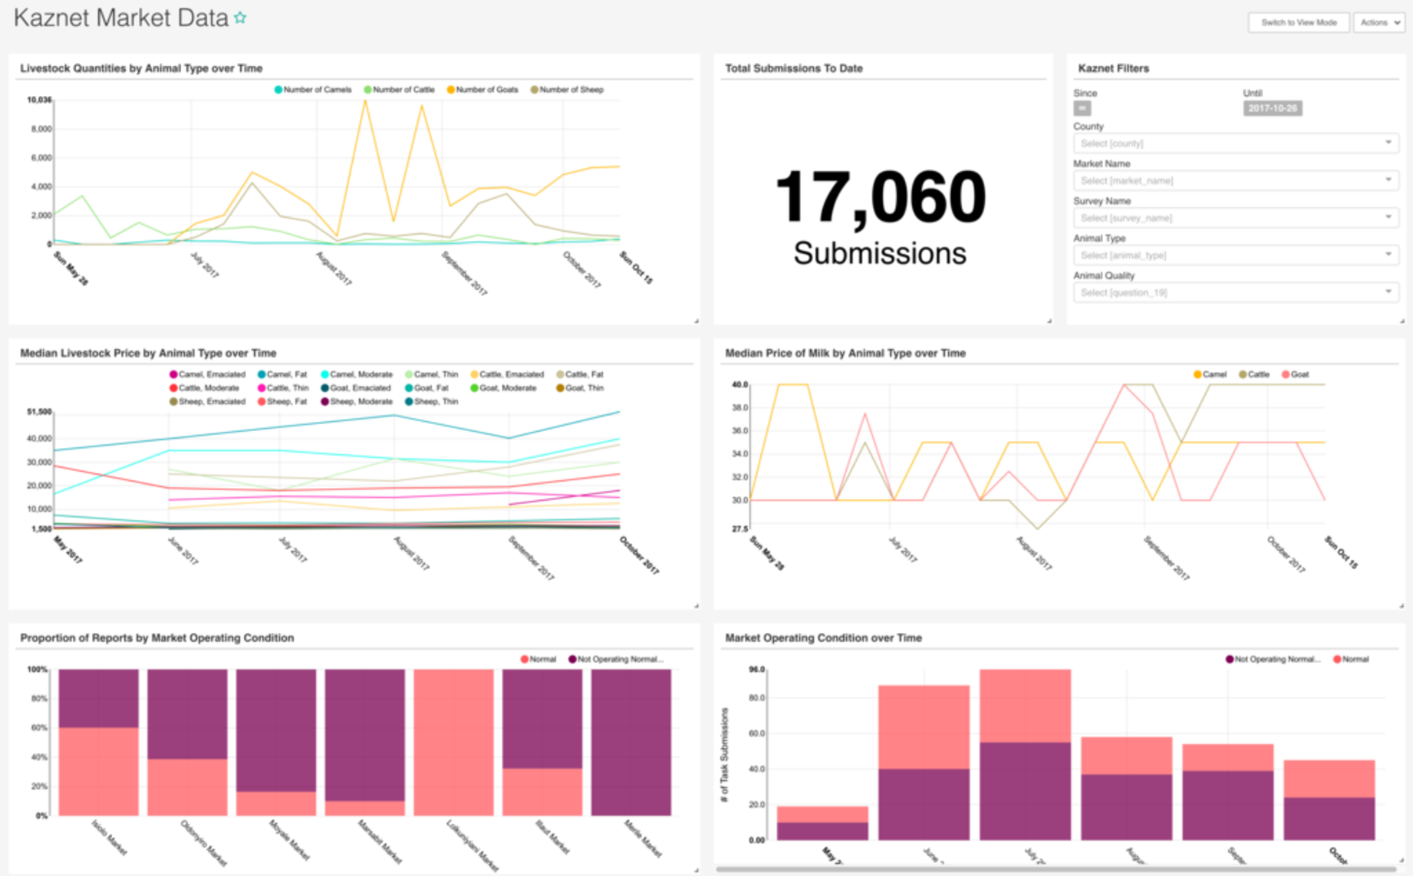This screenshot has width=1413, height=876.
Task: Click resize handle of Total Submissions panel
Action: pos(1049,321)
